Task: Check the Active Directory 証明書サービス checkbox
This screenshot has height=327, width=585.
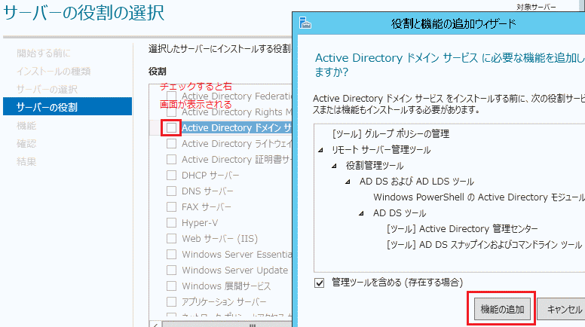Action: click(x=171, y=159)
